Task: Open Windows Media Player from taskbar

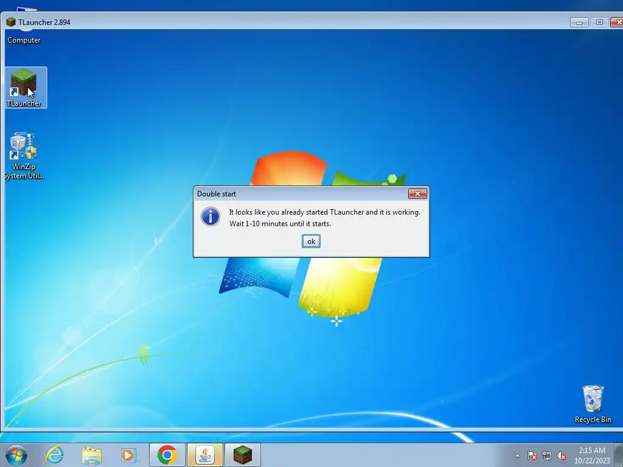Action: tap(128, 455)
